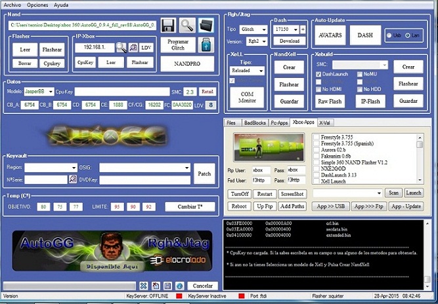Click the red indicator after KeyServer Inactive
The width and height of the screenshot is (438, 304).
click(242, 296)
